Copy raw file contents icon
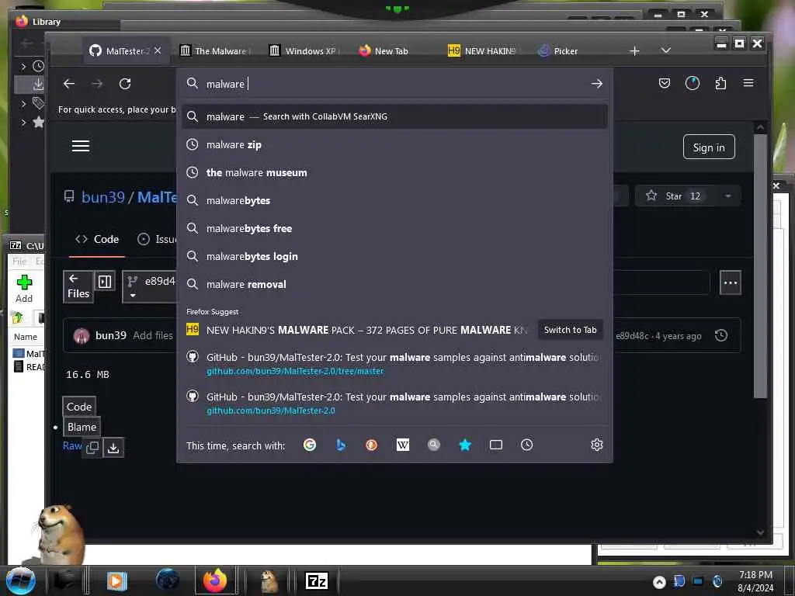Screen dimensions: 795x596 (x=92, y=448)
